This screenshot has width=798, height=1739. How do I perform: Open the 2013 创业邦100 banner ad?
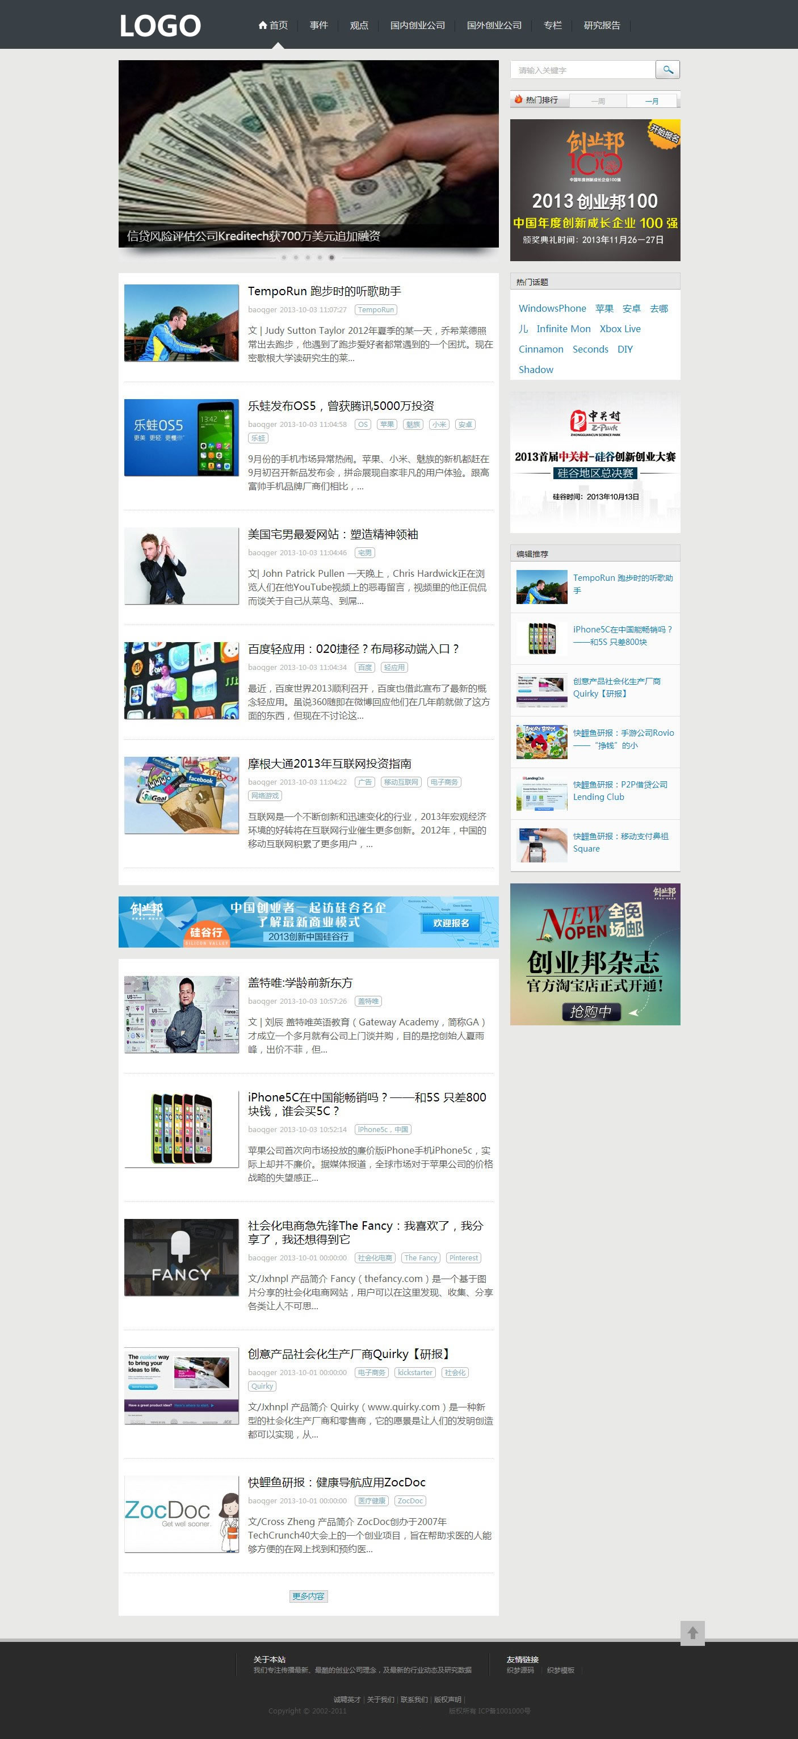coord(595,190)
